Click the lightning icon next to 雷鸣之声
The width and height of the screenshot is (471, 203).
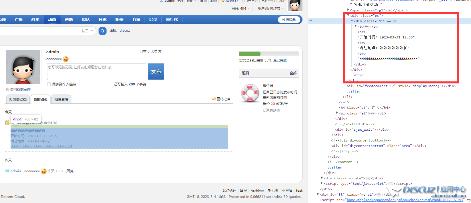coord(214,99)
